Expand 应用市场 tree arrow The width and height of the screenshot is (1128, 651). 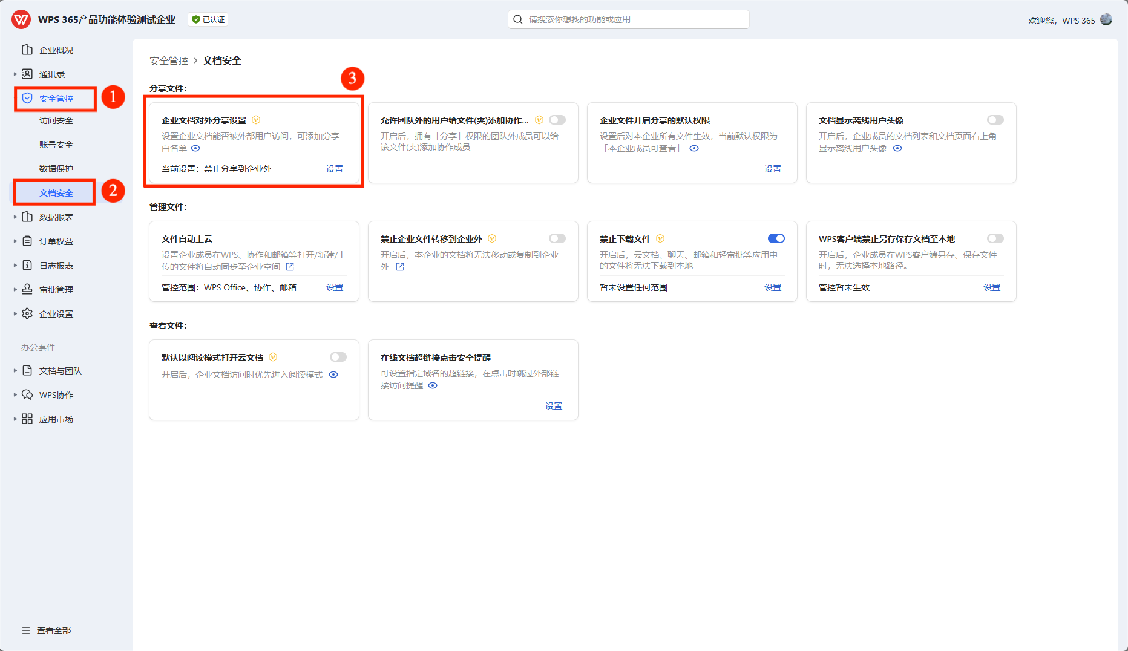[x=15, y=419]
